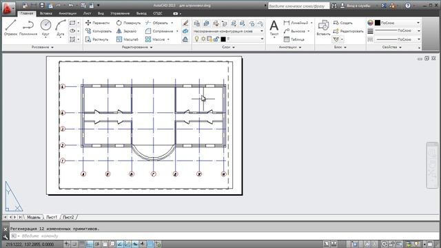
Task: Open the Вид ribbon tab
Action: point(101,13)
